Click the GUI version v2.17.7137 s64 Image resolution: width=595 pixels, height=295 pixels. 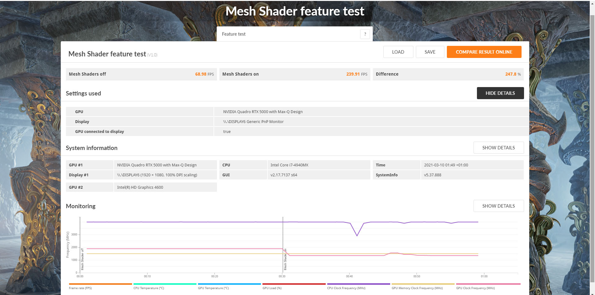284,175
